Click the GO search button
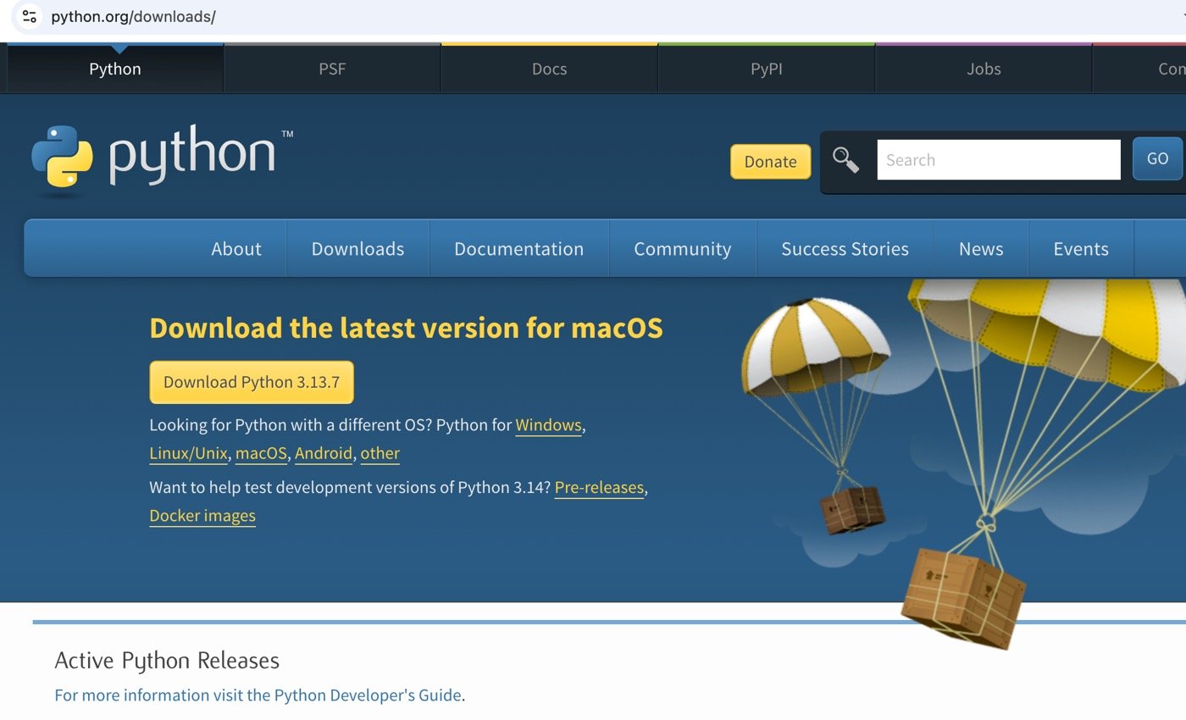 (1156, 159)
